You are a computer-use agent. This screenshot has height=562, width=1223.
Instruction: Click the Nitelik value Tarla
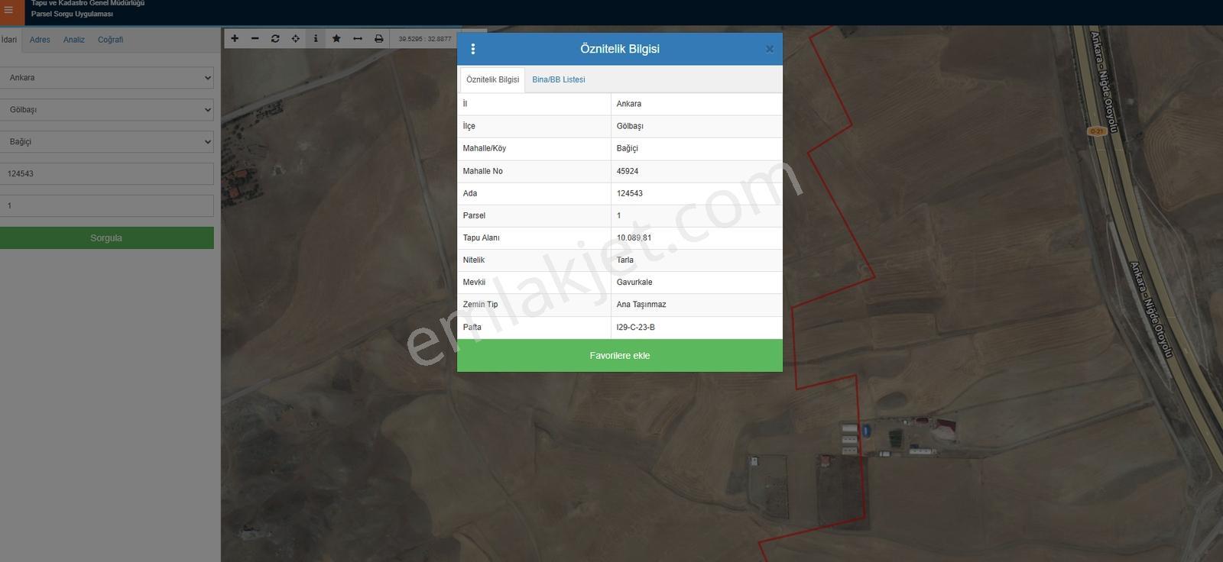coord(625,260)
